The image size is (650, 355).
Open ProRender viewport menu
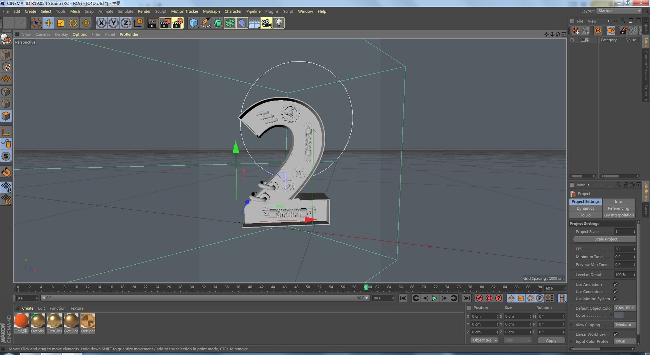pos(129,34)
